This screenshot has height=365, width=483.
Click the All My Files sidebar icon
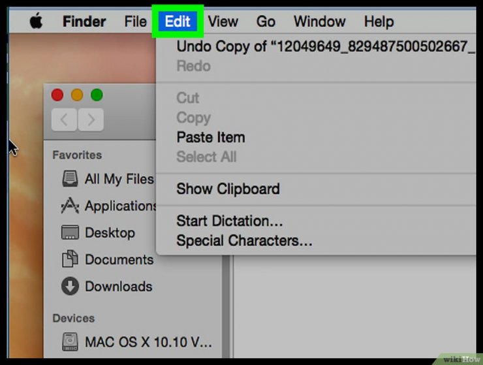tap(70, 179)
